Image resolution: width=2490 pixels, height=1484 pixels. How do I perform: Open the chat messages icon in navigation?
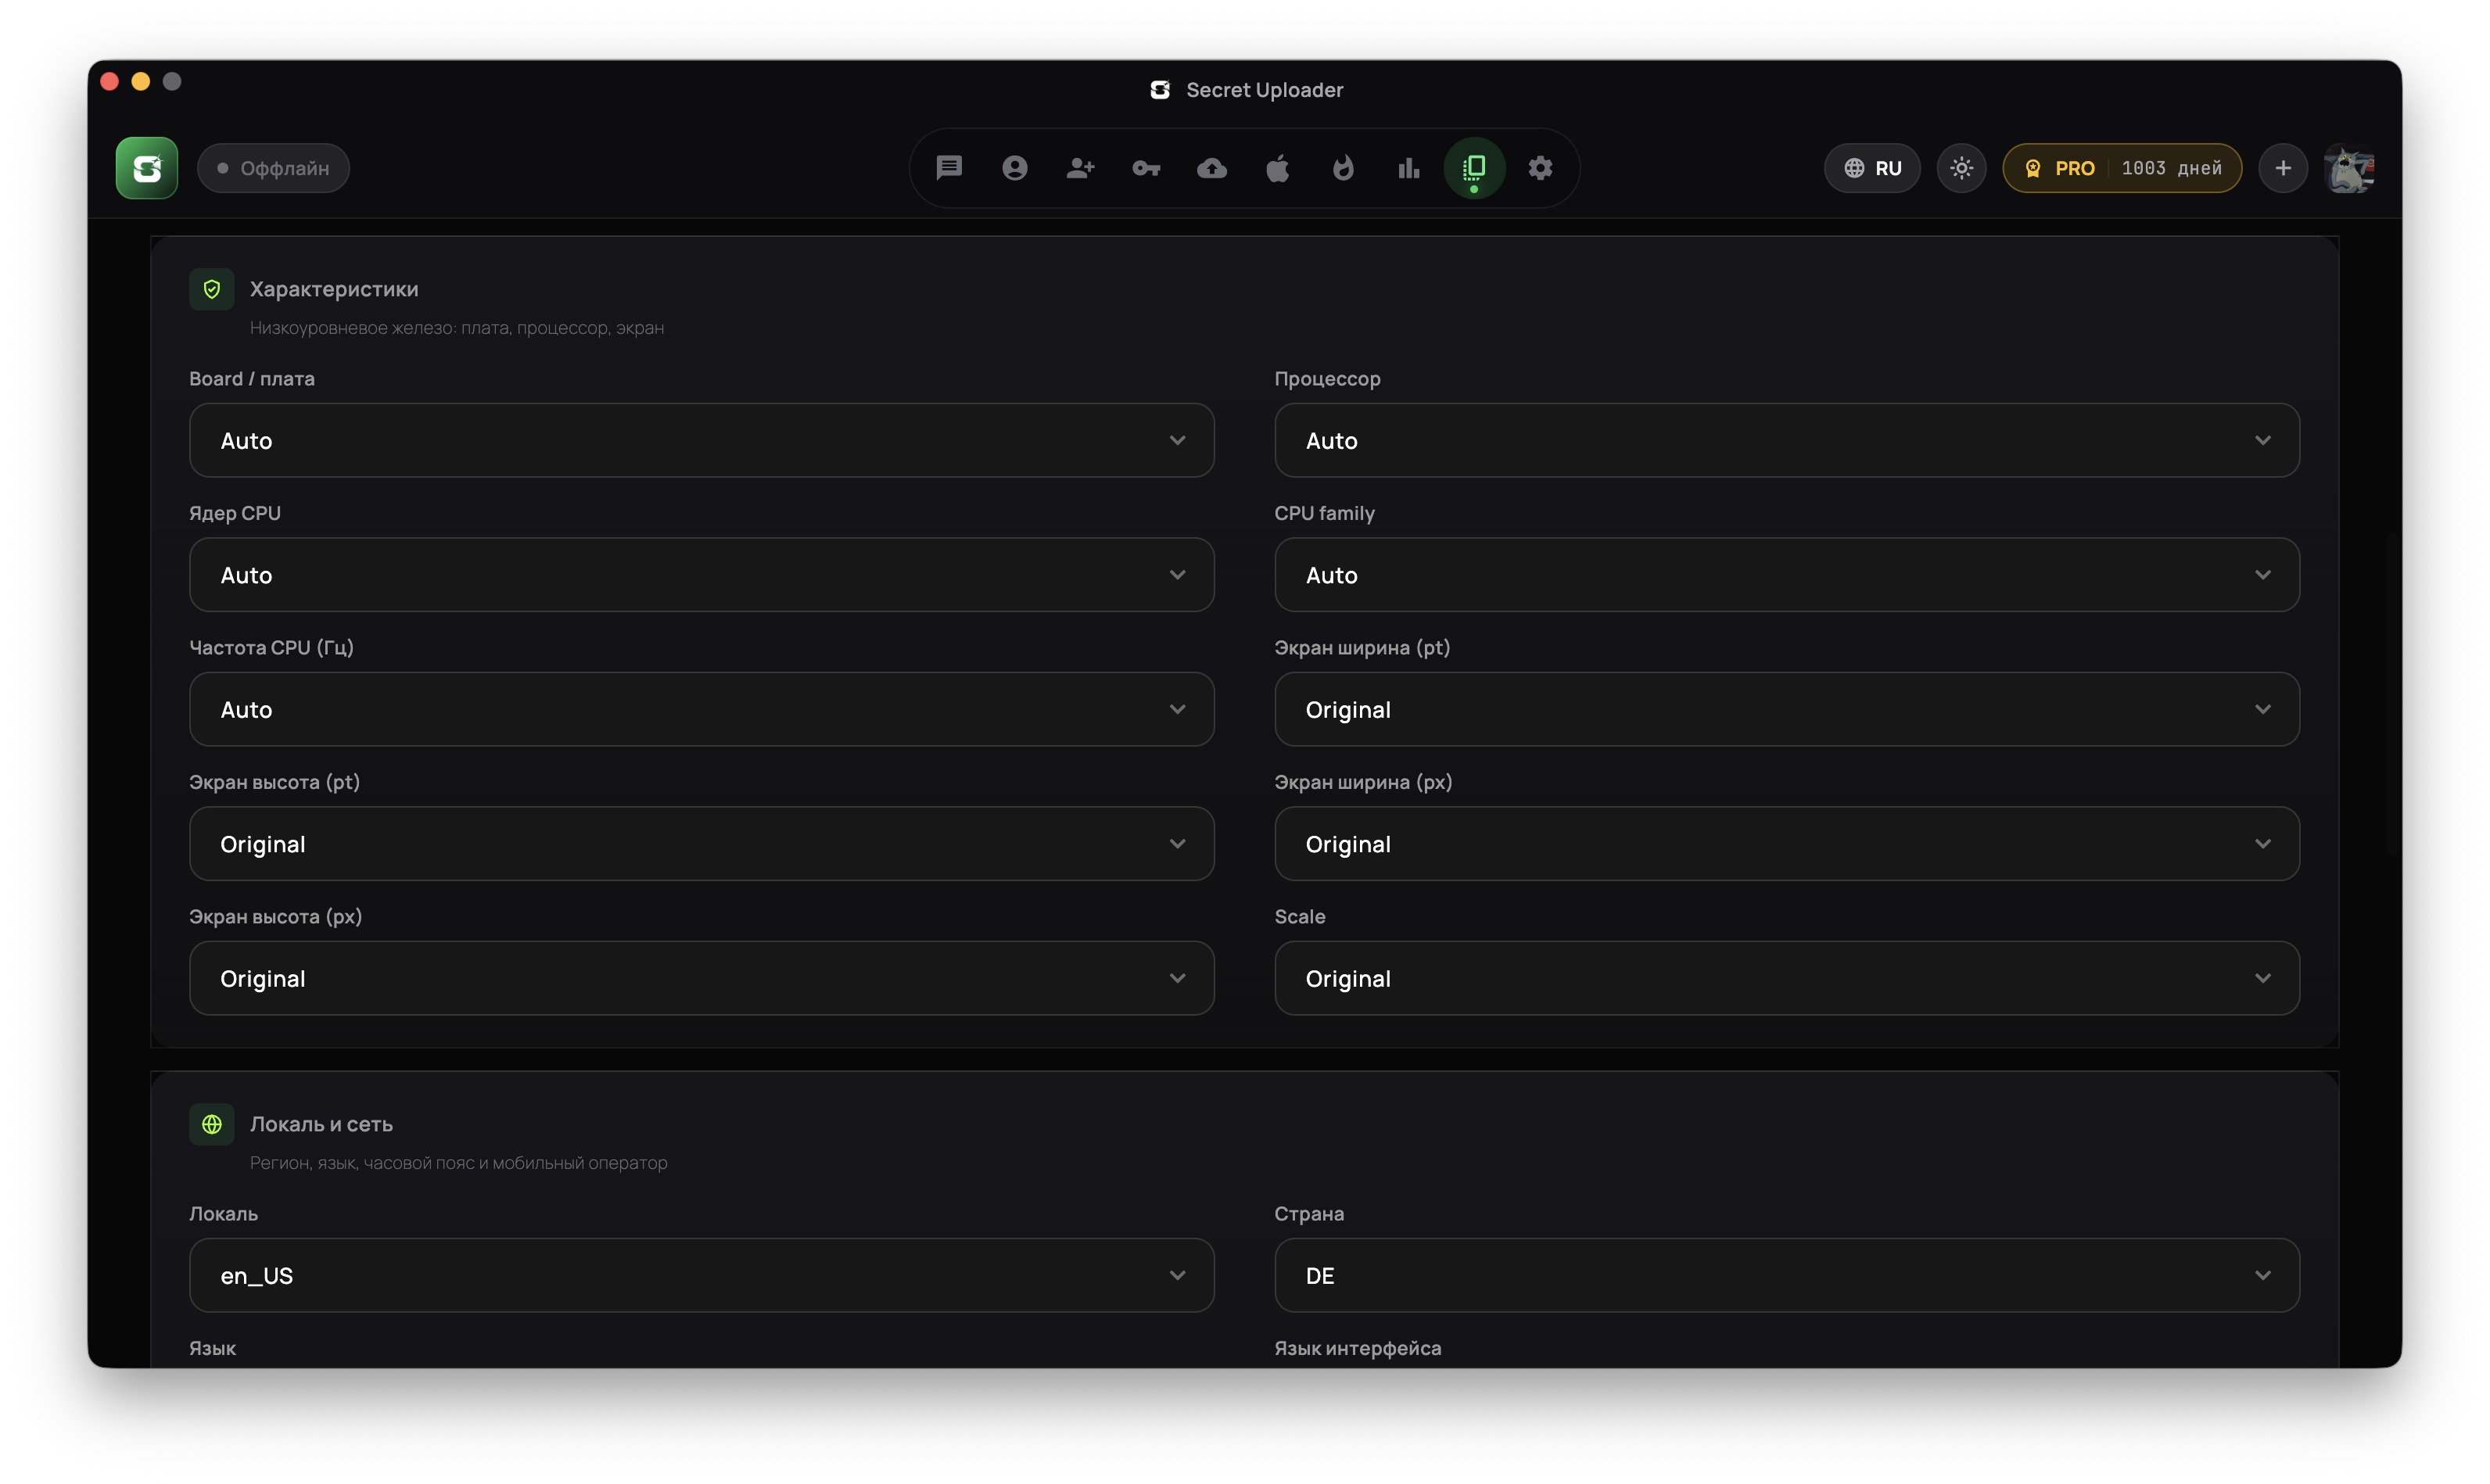point(948,168)
